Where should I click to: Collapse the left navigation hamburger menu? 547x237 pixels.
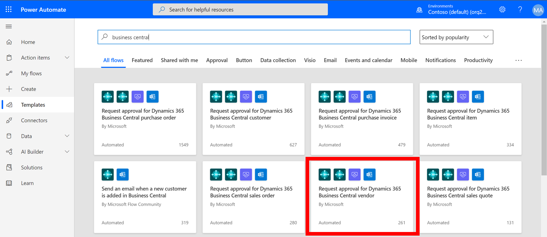pos(9,26)
